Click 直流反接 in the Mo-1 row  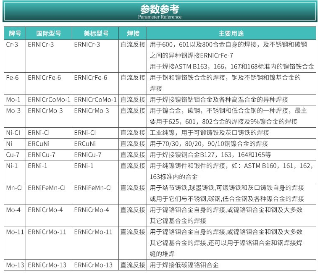(x=133, y=100)
